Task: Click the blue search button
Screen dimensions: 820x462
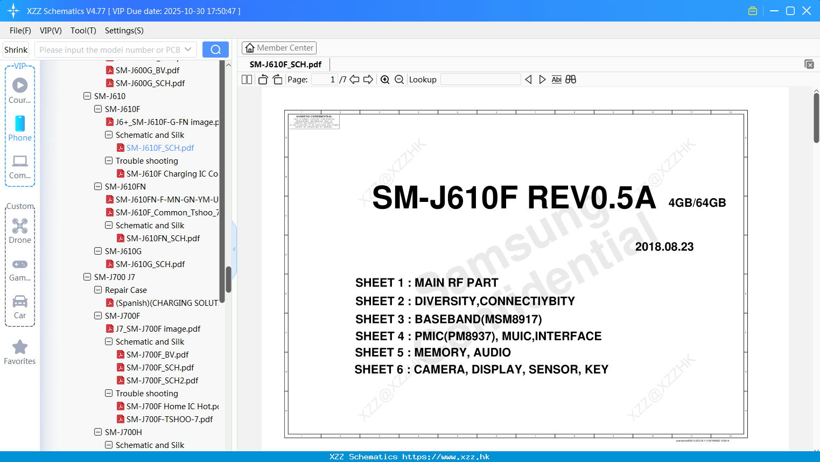Action: 215,50
